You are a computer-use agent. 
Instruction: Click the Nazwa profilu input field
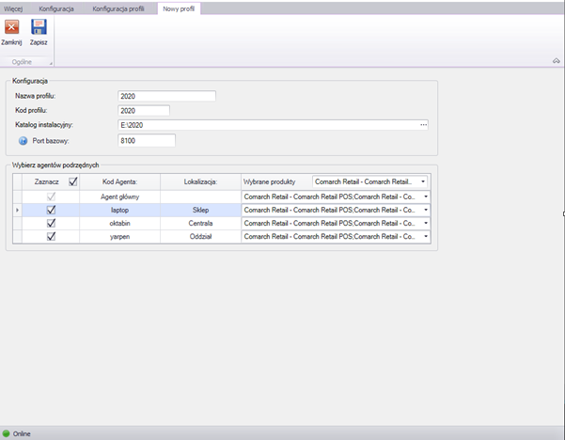coord(166,96)
